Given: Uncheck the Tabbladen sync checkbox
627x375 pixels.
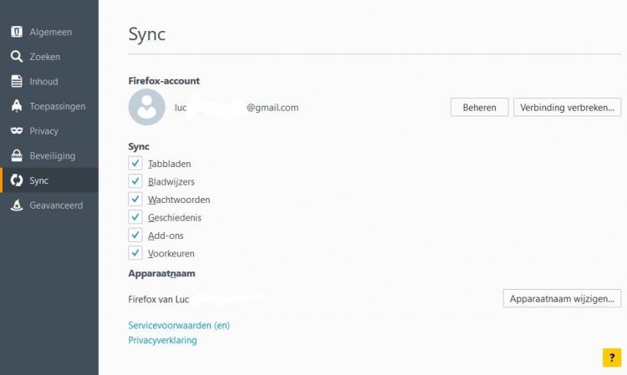Looking at the screenshot, I should coord(135,163).
